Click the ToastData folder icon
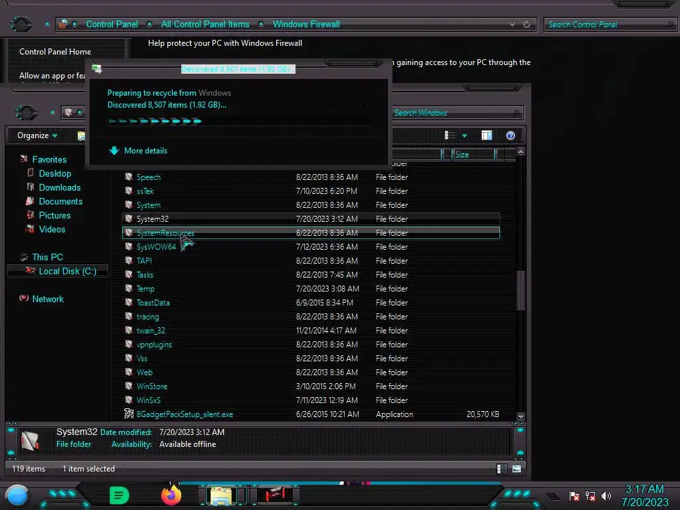 [129, 302]
